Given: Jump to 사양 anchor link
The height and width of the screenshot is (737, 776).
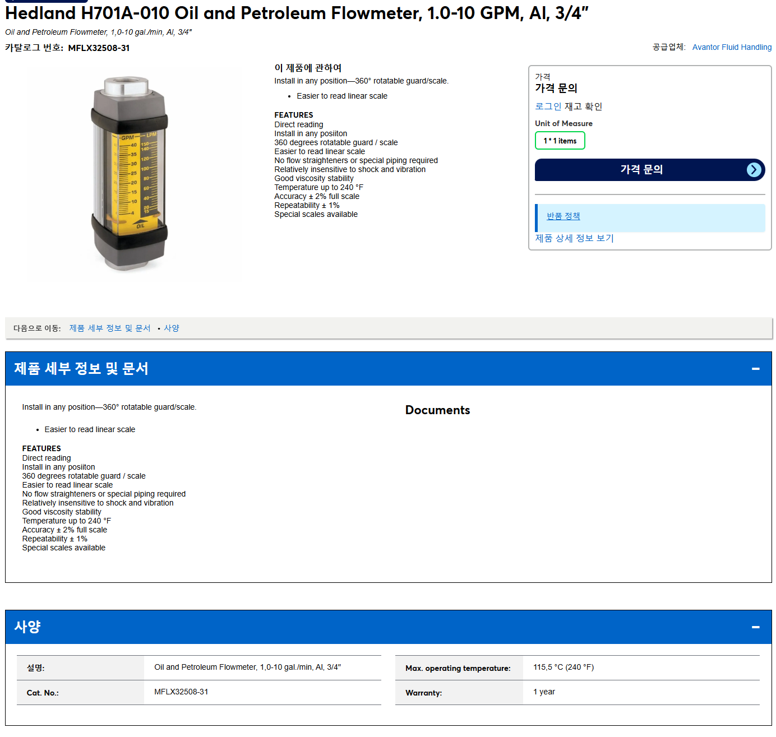Looking at the screenshot, I should [x=172, y=328].
